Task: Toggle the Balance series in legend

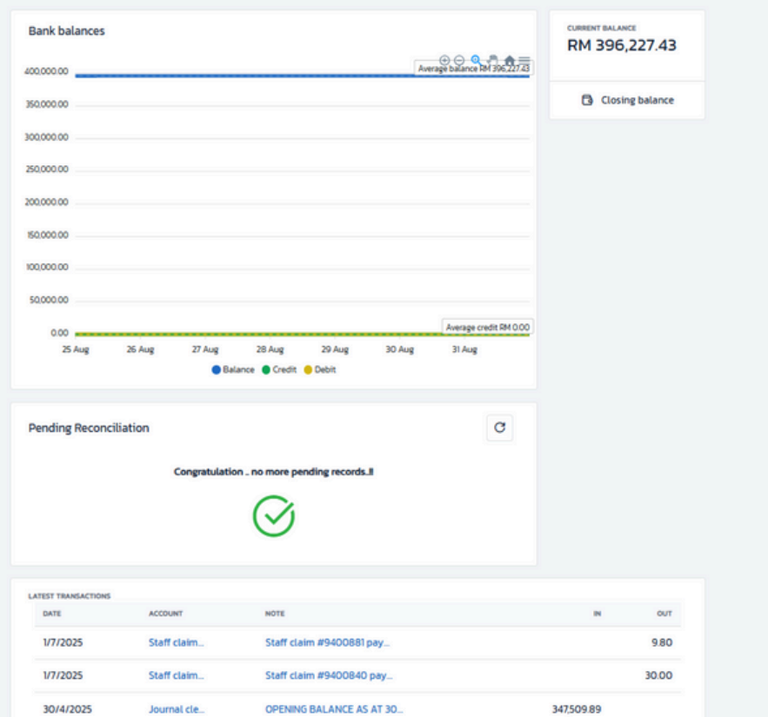Action: coord(233,369)
